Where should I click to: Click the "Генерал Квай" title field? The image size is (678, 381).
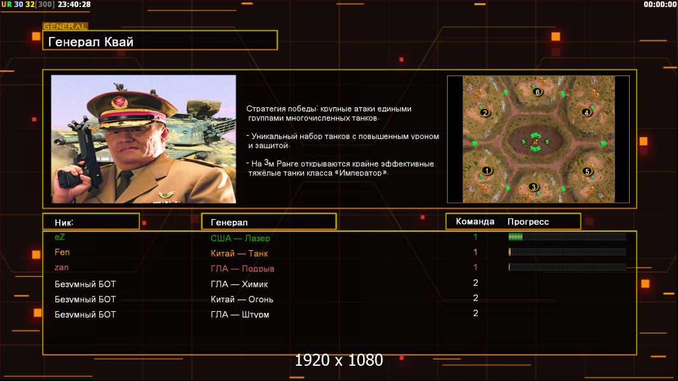[160, 41]
